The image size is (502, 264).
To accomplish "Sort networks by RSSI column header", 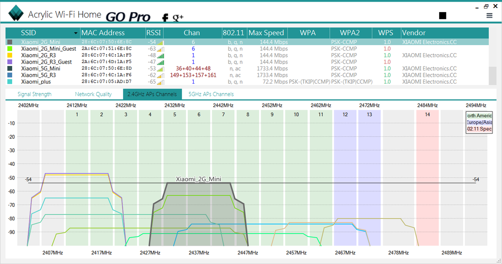I will pyautogui.click(x=154, y=33).
